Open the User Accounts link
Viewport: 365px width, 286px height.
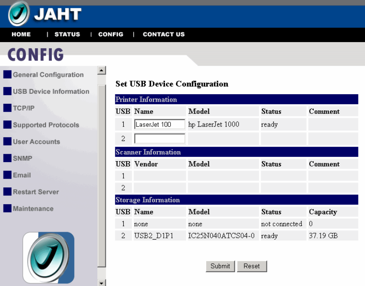point(36,141)
